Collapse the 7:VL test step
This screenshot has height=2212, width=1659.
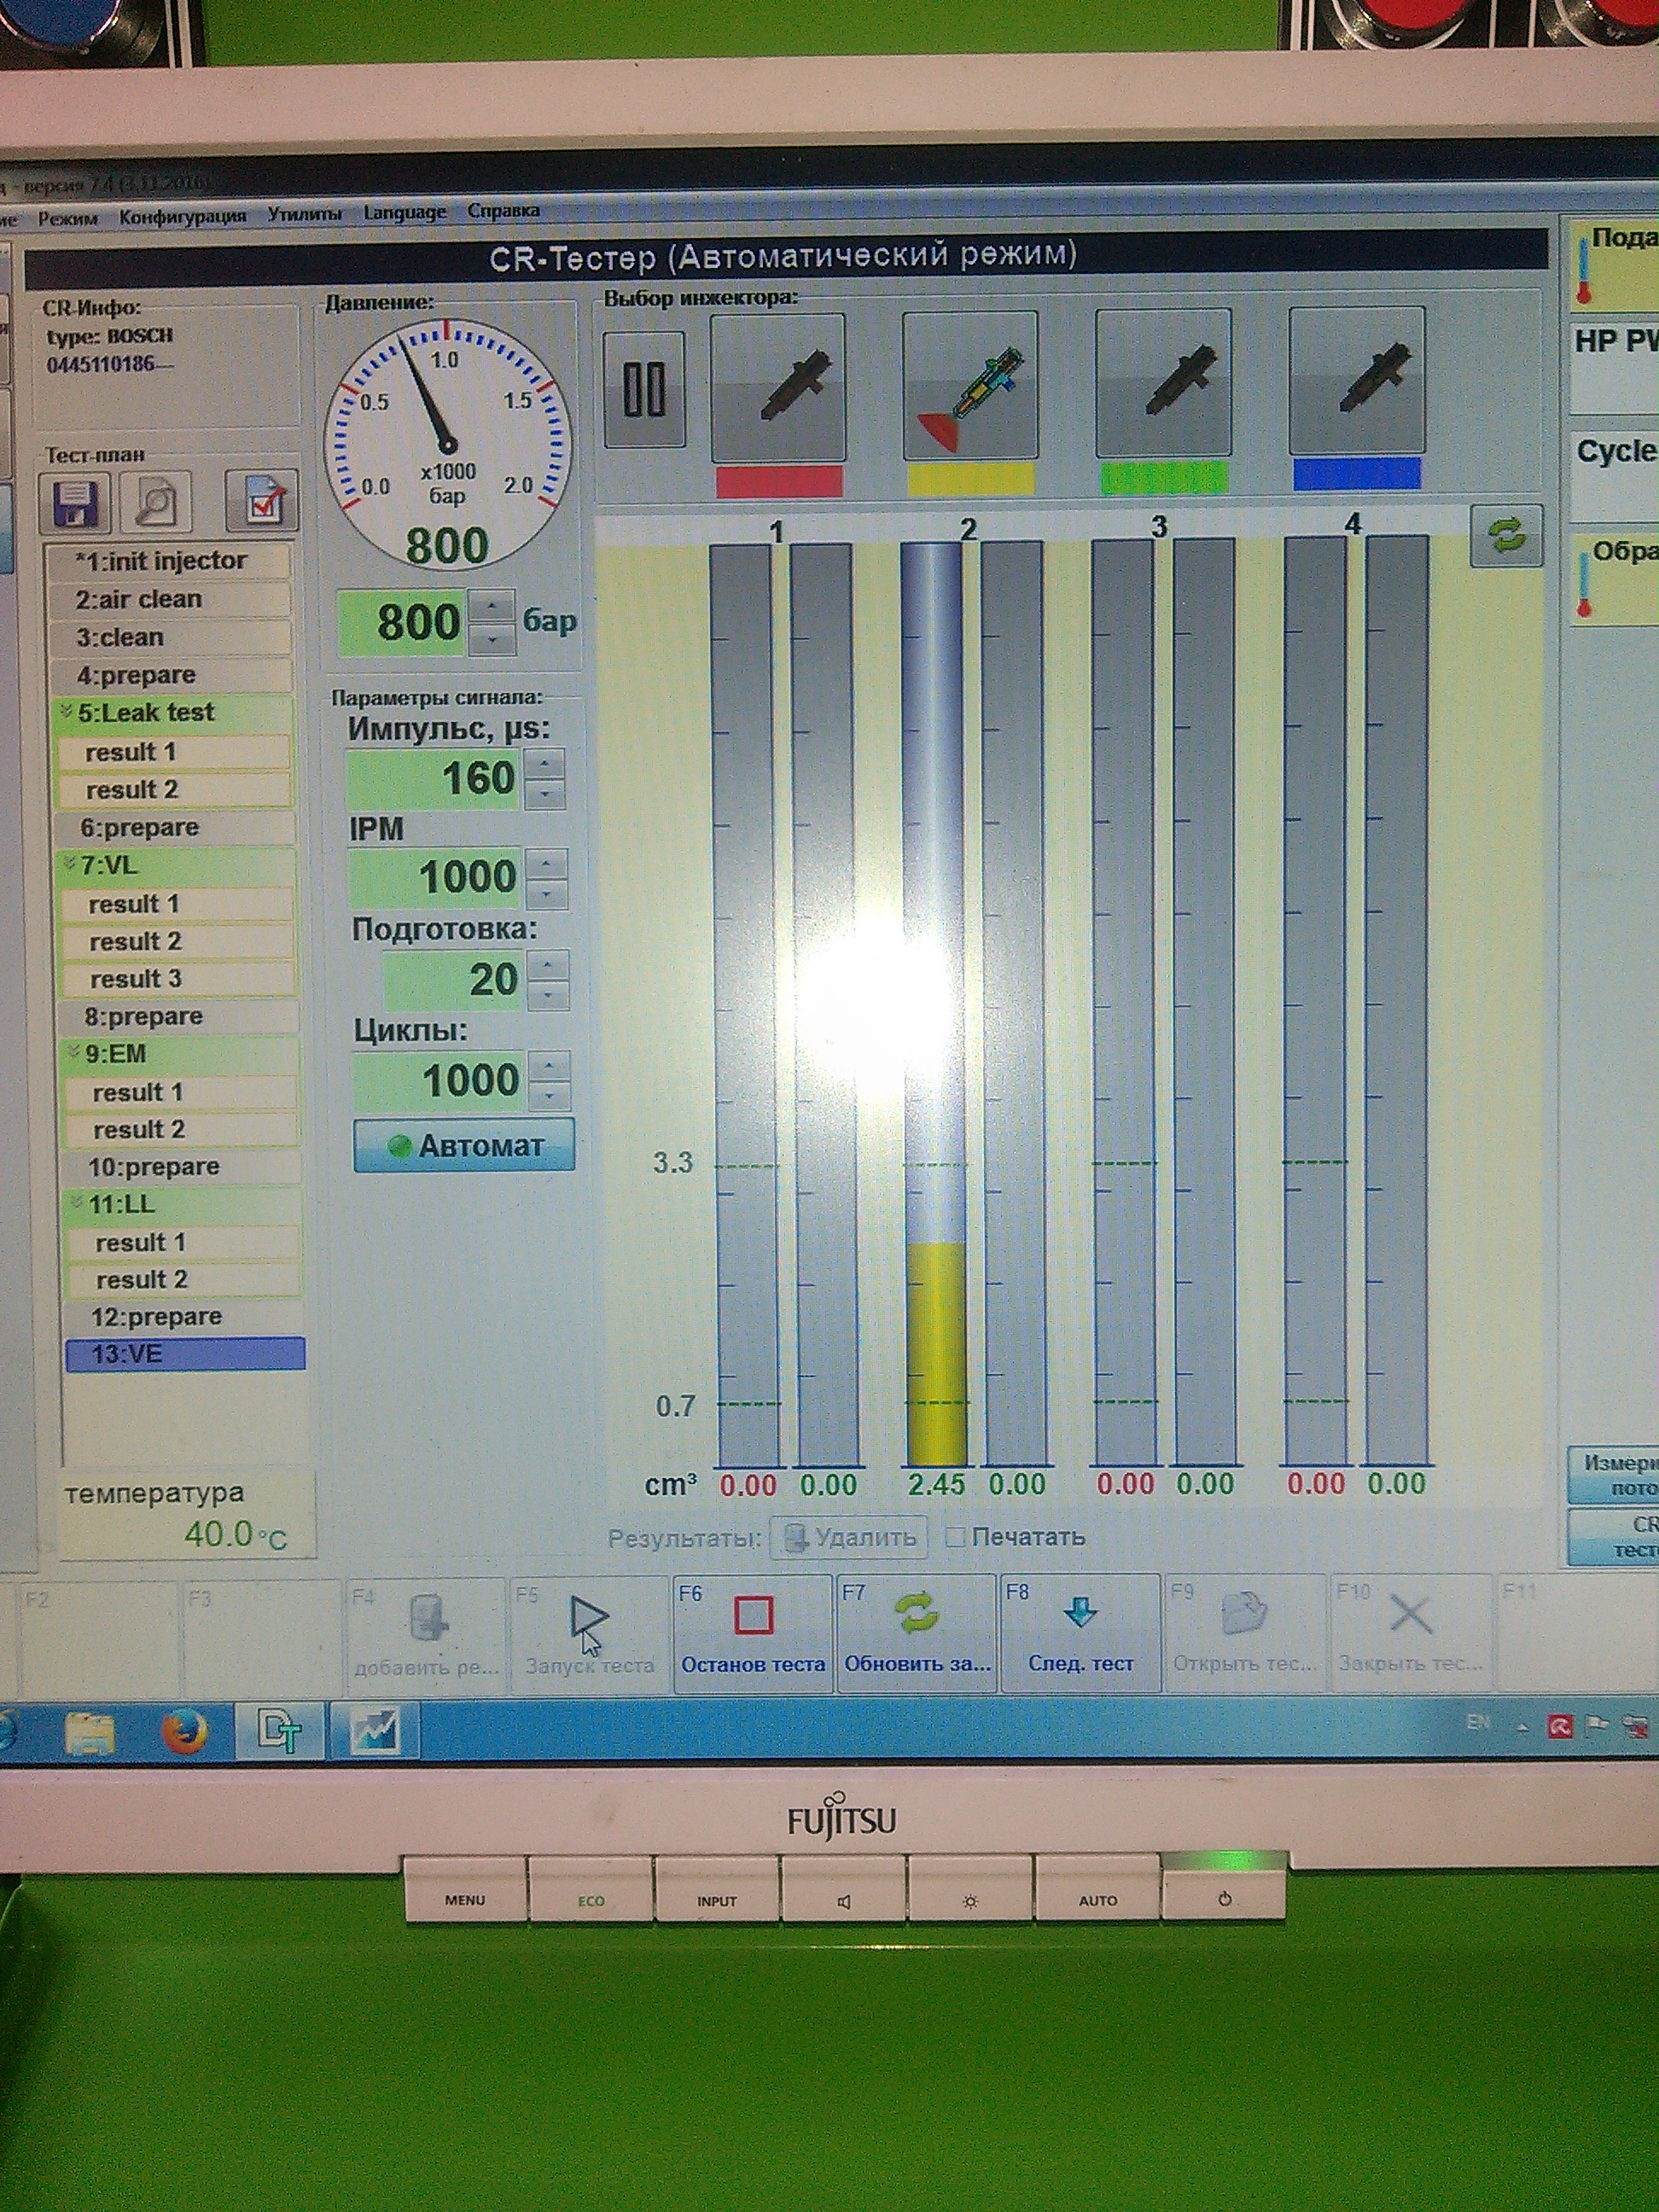tap(70, 864)
